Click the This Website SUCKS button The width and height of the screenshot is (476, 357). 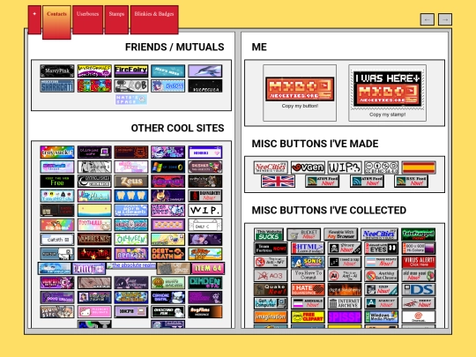269,234
